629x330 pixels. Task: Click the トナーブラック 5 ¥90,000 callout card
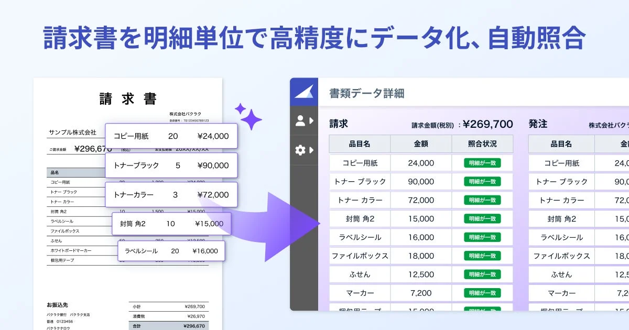[x=171, y=165]
